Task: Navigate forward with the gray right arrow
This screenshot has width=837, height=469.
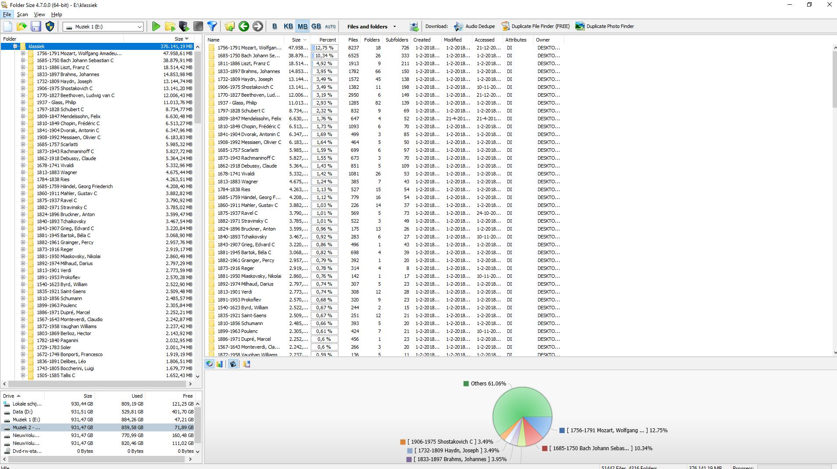Action: [x=258, y=26]
